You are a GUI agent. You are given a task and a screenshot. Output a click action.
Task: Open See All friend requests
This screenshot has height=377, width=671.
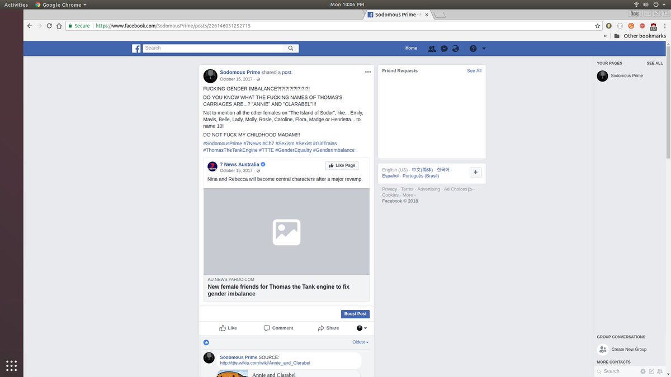(x=474, y=71)
